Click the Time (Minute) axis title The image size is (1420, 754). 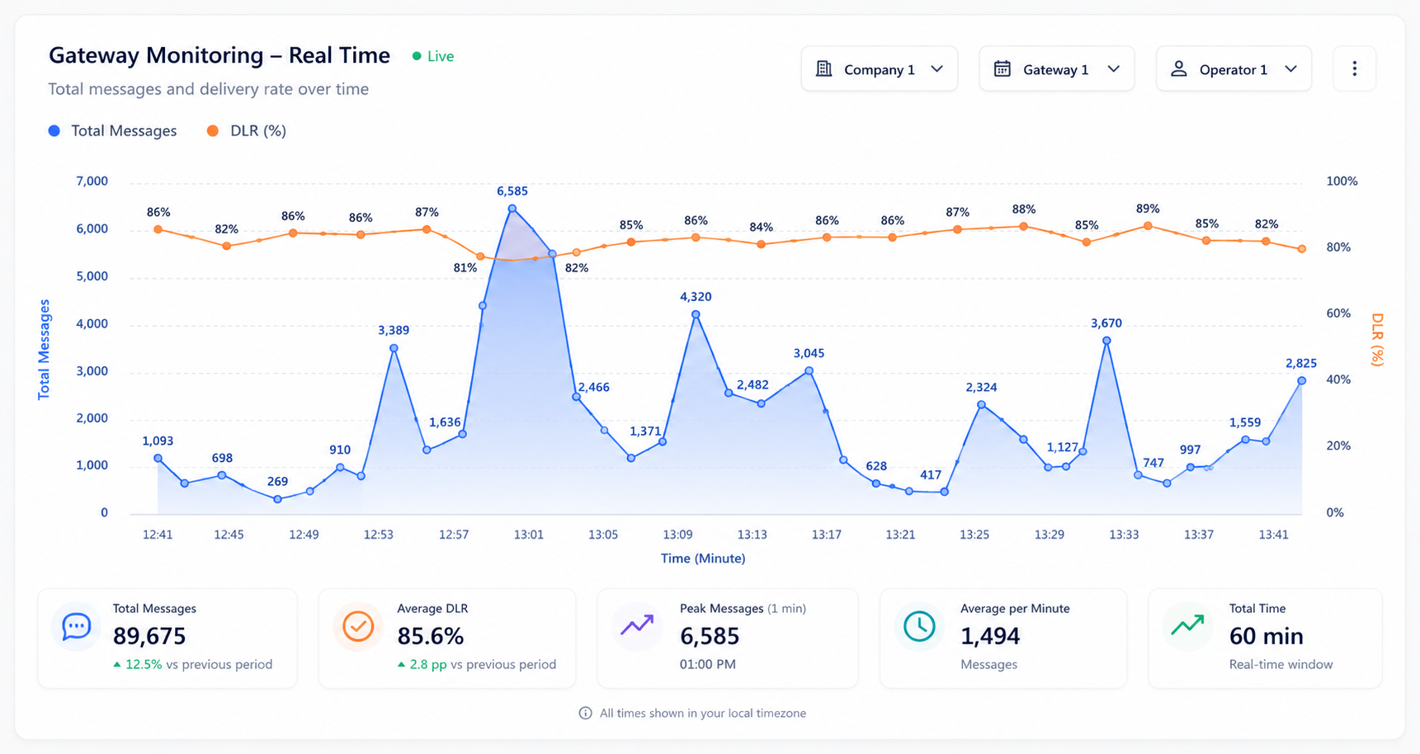point(703,558)
